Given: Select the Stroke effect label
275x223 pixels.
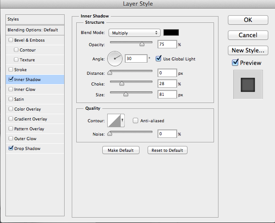Looking at the screenshot, I should [21, 70].
